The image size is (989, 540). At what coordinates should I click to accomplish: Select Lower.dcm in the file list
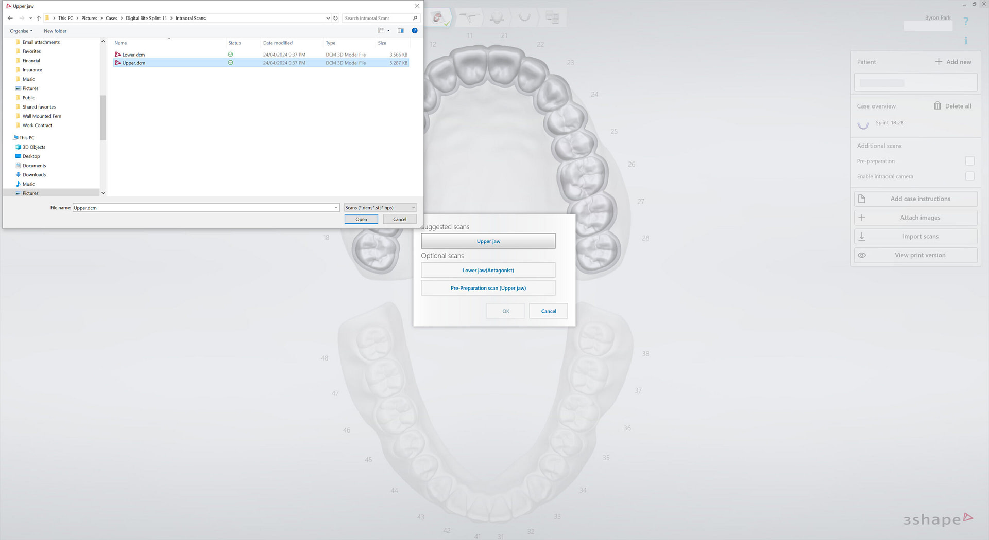tap(133, 54)
